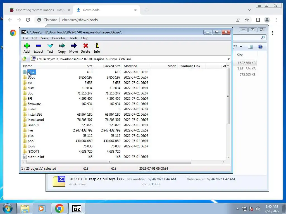Click the horizontal scrollbar left arrow
286x214 pixels.
pos(24,162)
